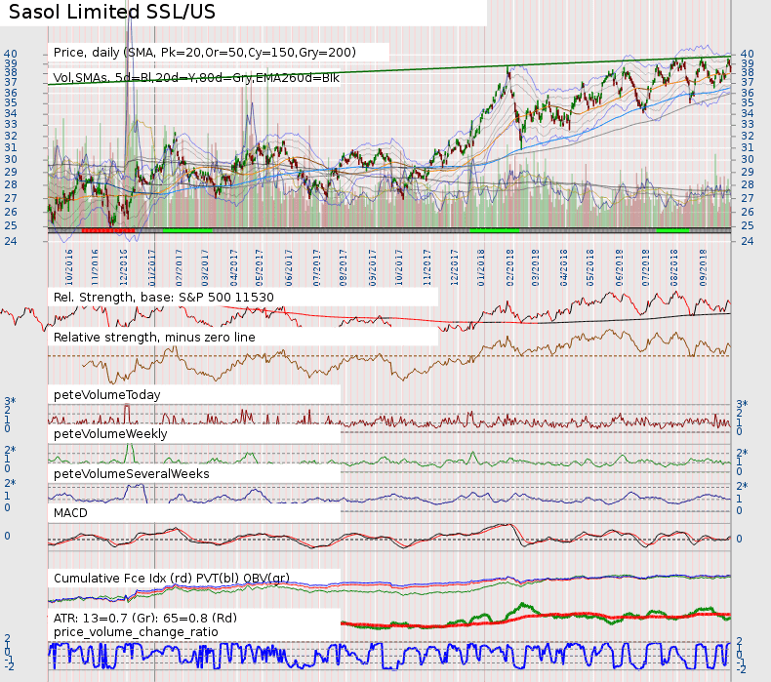This screenshot has height=682, width=771.
Task: Click the 11/2017 date axis label
Action: click(426, 267)
